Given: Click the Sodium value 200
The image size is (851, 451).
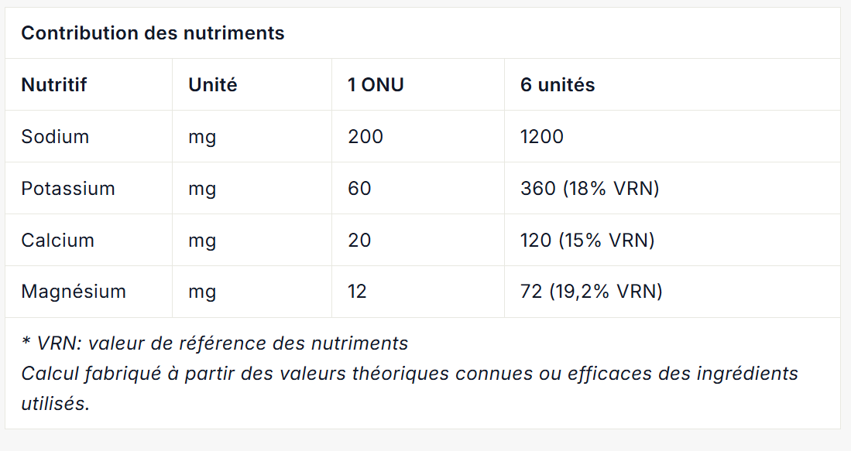Looking at the screenshot, I should [365, 136].
